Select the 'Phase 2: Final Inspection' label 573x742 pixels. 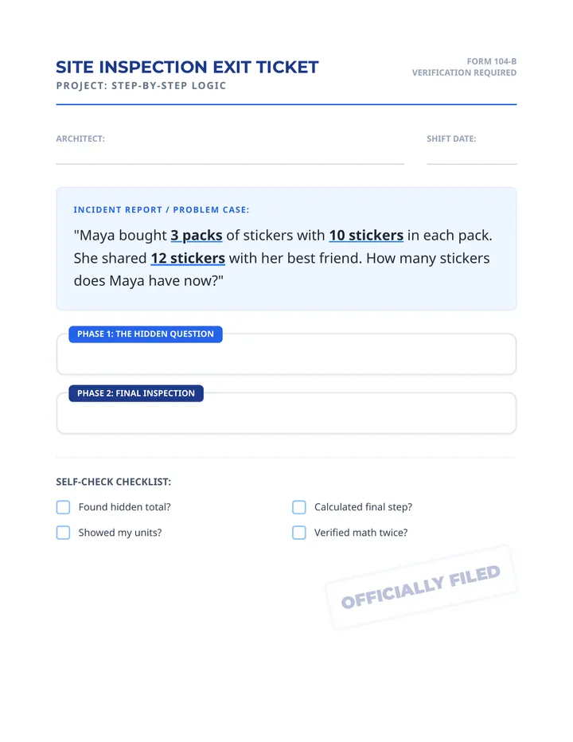(x=136, y=393)
